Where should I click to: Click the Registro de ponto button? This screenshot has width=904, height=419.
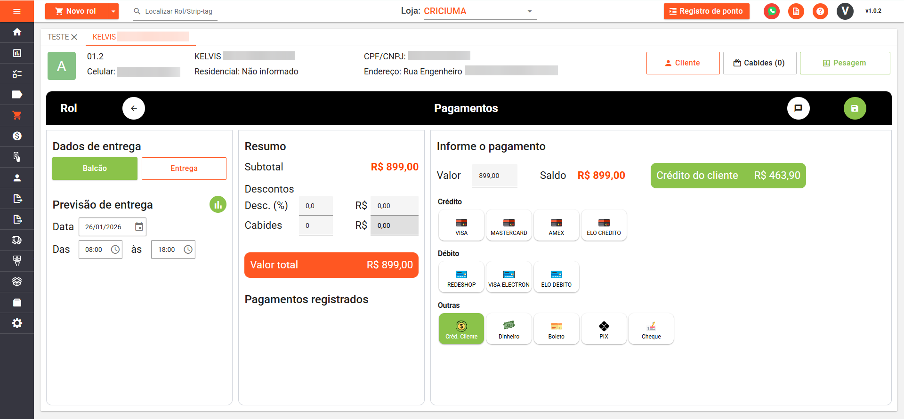(706, 11)
